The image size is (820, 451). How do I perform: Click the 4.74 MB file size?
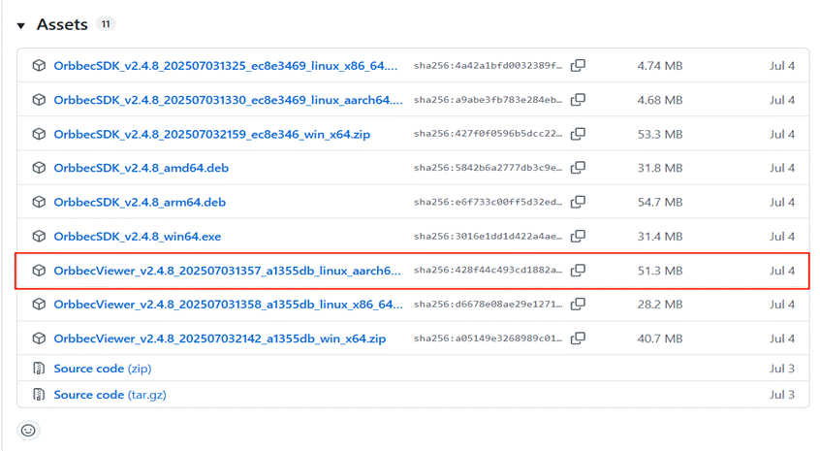(x=660, y=66)
